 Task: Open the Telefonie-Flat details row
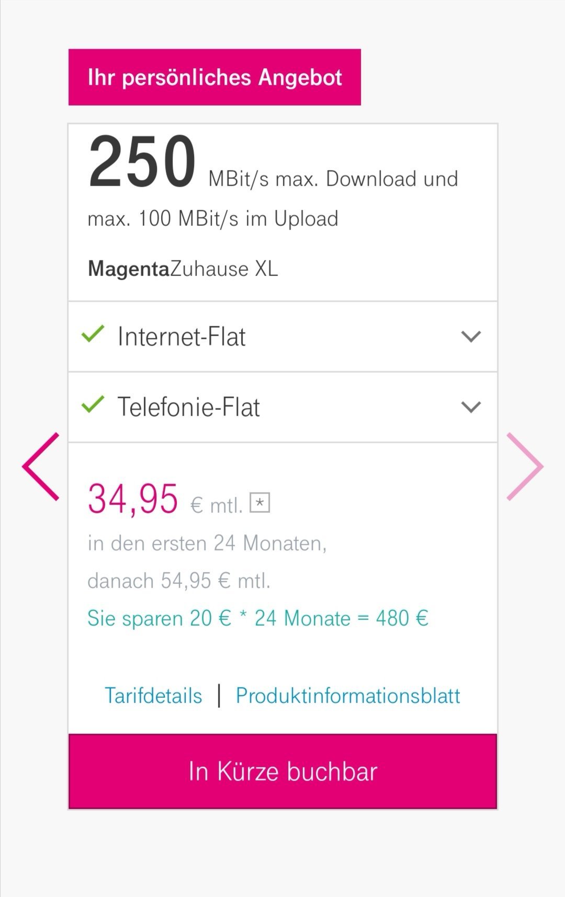(282, 407)
